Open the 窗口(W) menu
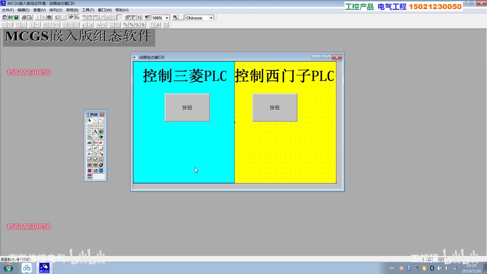The width and height of the screenshot is (487, 274). click(105, 10)
